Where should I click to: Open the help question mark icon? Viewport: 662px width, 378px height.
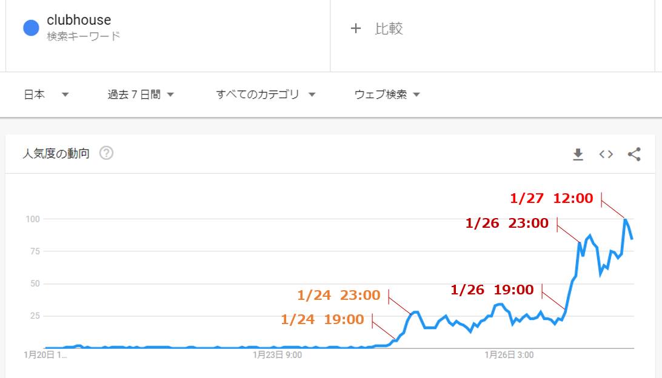(x=107, y=153)
